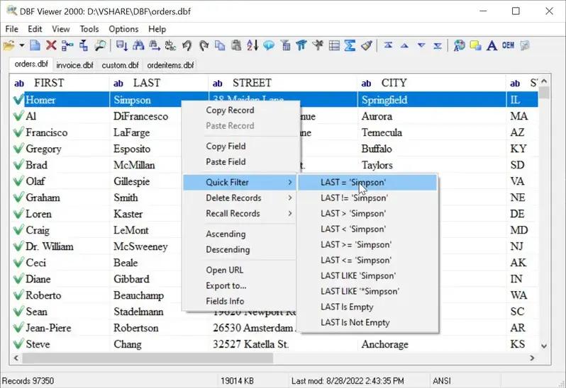Screen dimensions: 566x388
Task: Click the FIRST column header
Action: pyautogui.click(x=60, y=83)
